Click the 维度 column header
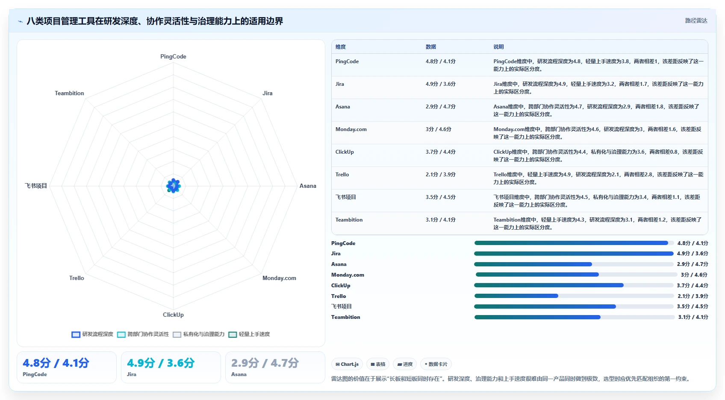The image size is (725, 400). 341,47
